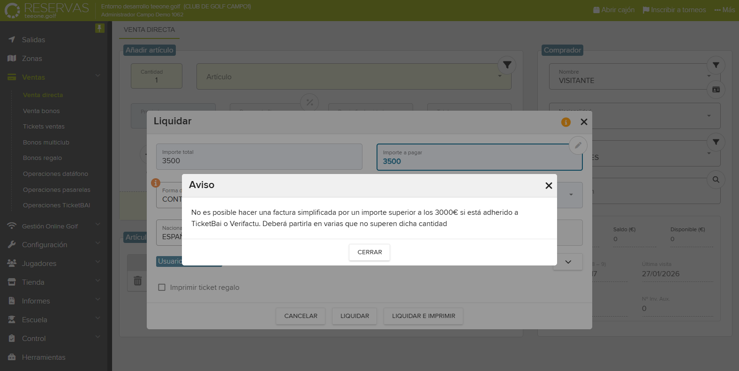Click the CERRAR button

369,252
